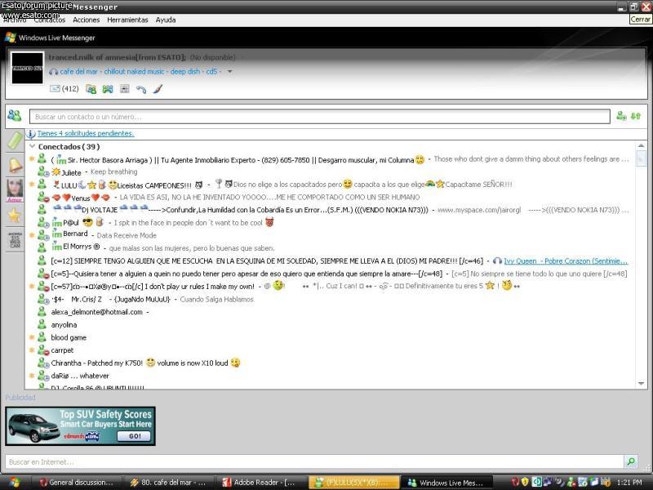653x490 pixels.
Task: Click the add a contact icon
Action: coord(621,116)
